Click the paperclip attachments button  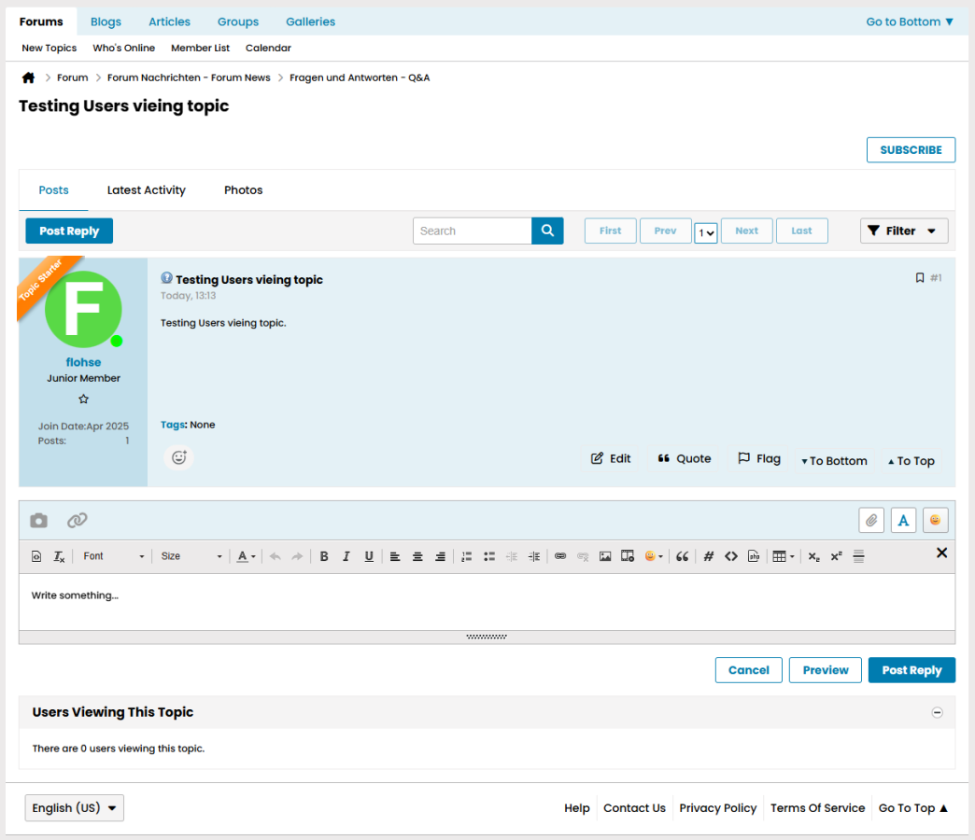tap(871, 520)
